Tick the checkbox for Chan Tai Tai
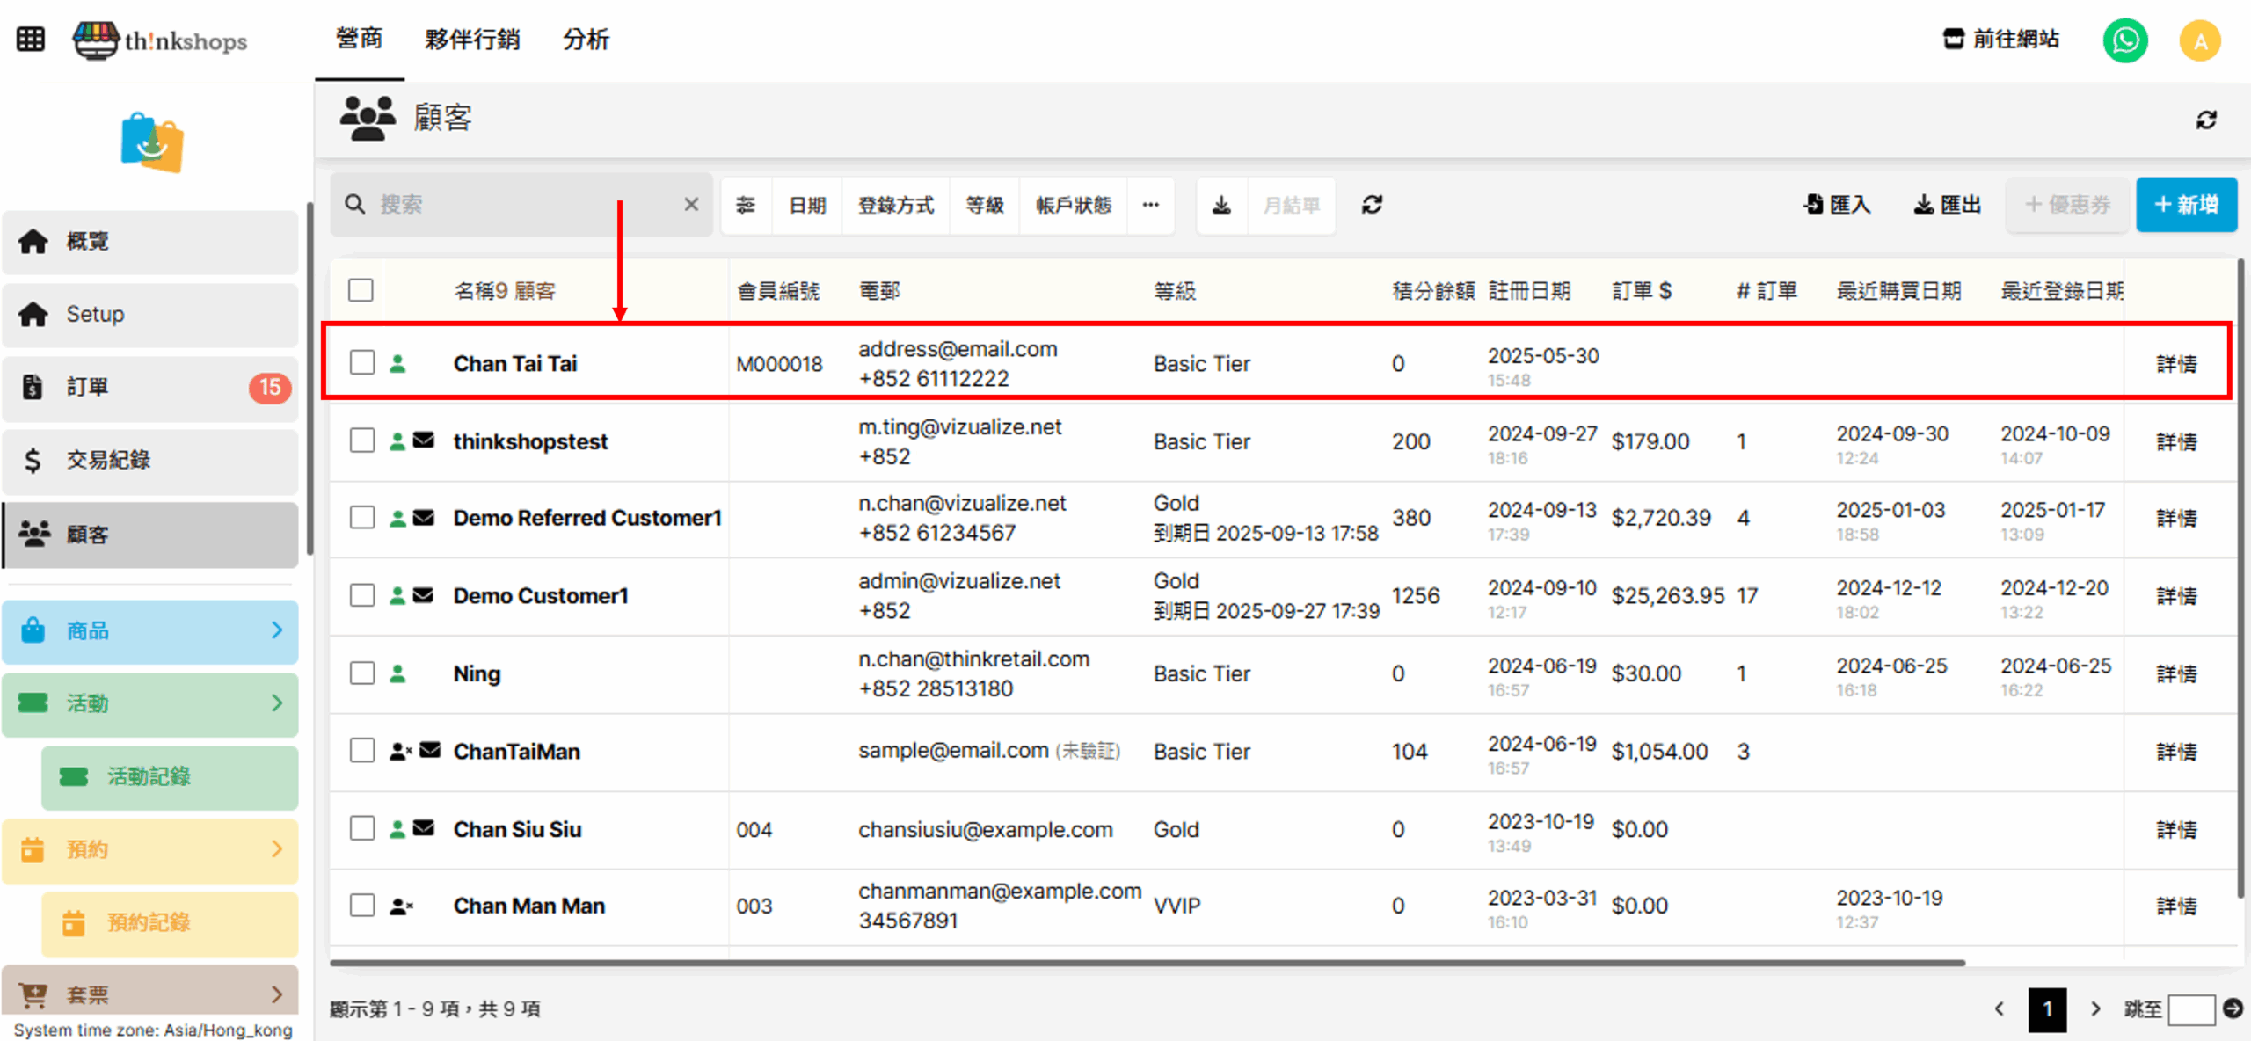This screenshot has width=2251, height=1041. pos(362,362)
